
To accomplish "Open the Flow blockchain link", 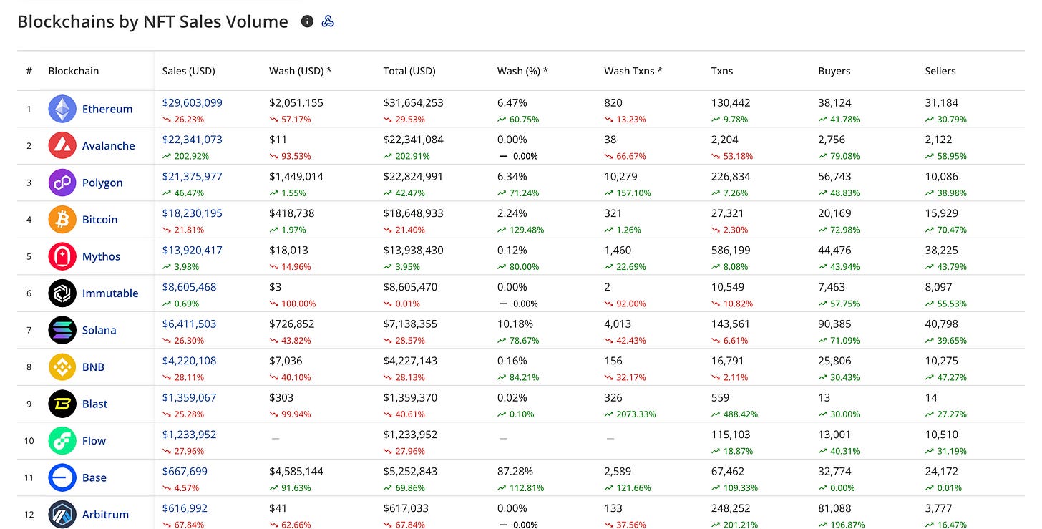I will [x=94, y=440].
